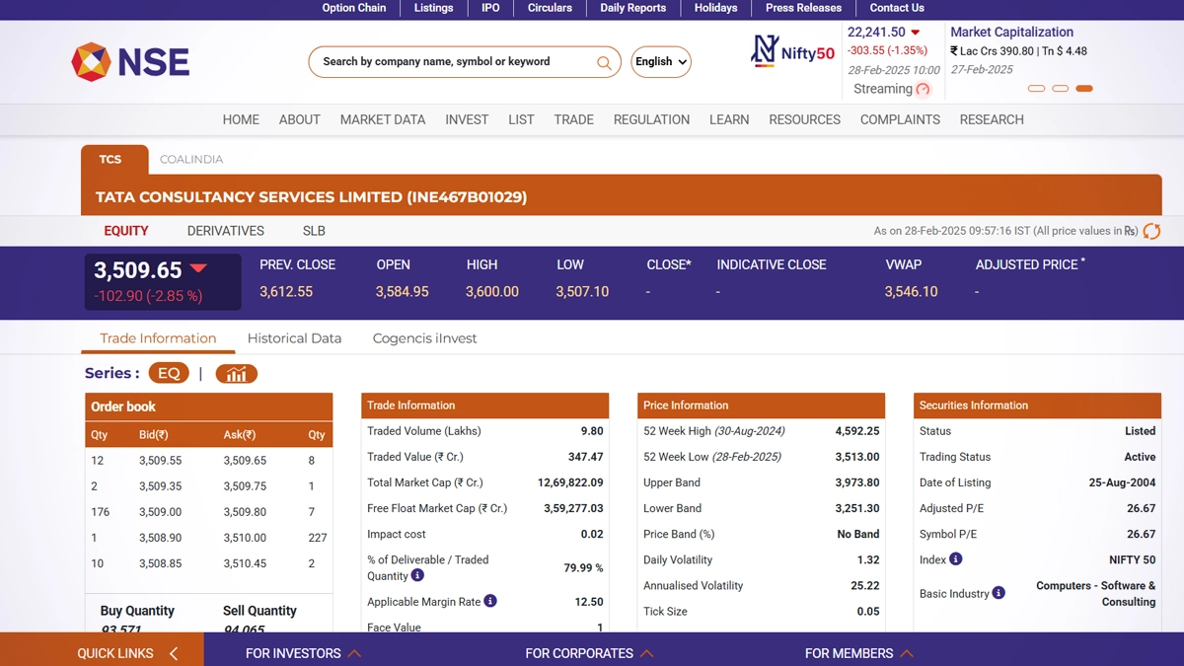Select the third carousel indicator dot
The height and width of the screenshot is (666, 1184).
point(1083,89)
